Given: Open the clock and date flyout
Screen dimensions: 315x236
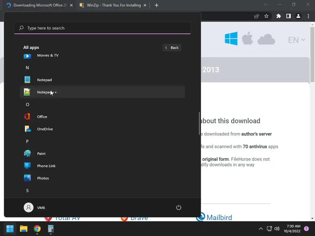Looking at the screenshot, I should pyautogui.click(x=292, y=229).
